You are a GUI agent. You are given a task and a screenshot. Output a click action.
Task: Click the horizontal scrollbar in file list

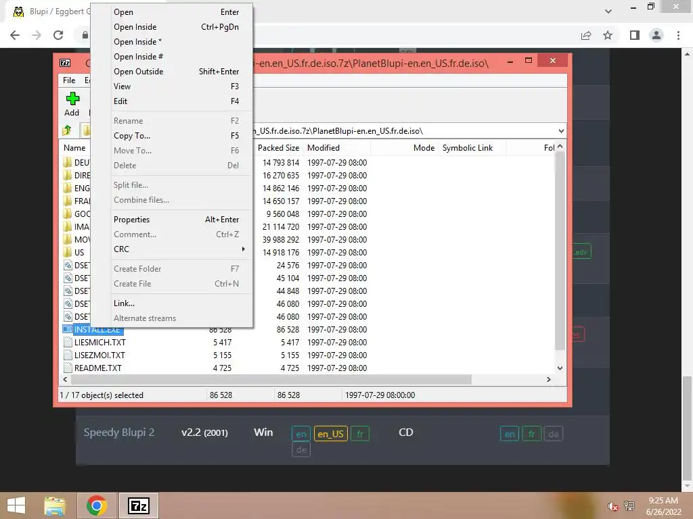[271, 380]
